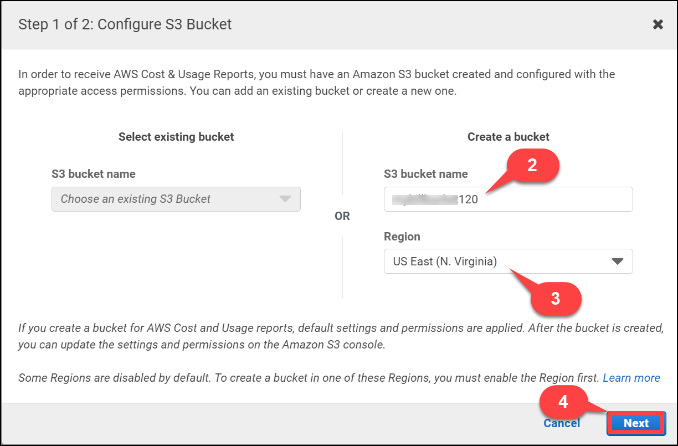Proceed with the Next button
The width and height of the screenshot is (678, 446).
636,423
